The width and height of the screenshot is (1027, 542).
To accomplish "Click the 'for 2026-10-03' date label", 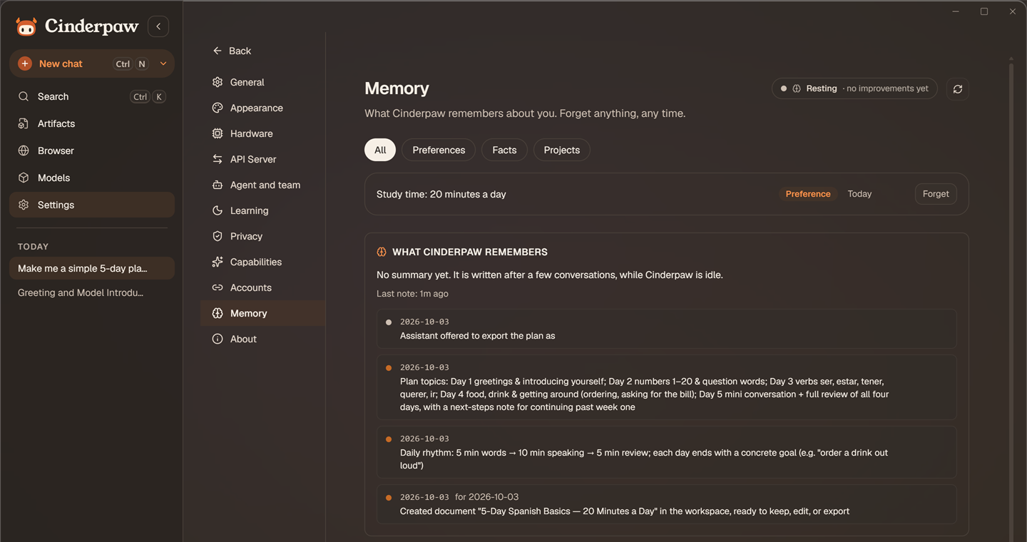I will [486, 497].
